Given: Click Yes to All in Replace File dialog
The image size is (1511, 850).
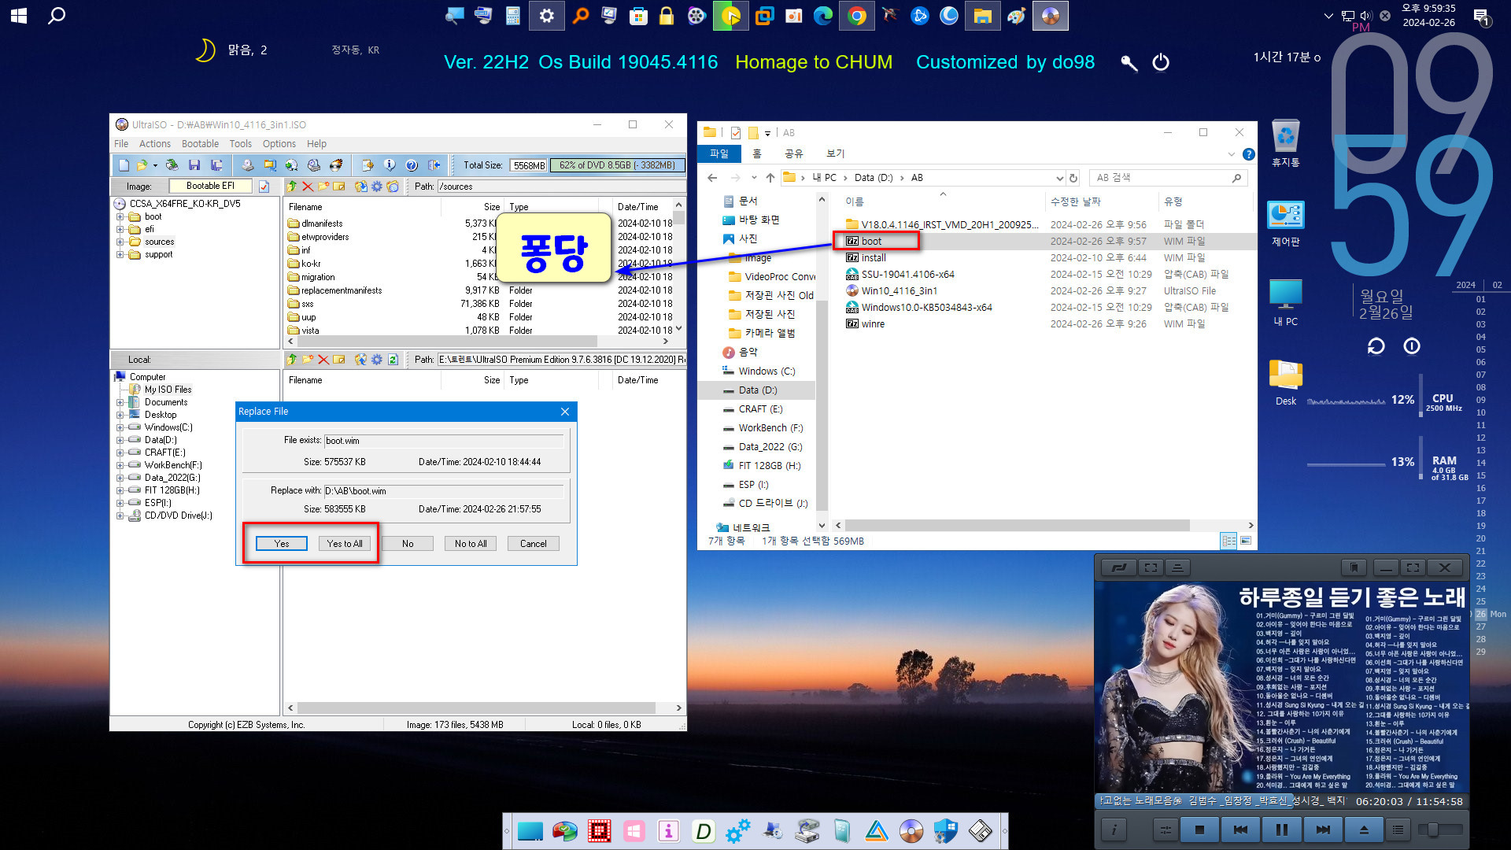Looking at the screenshot, I should click(x=345, y=544).
